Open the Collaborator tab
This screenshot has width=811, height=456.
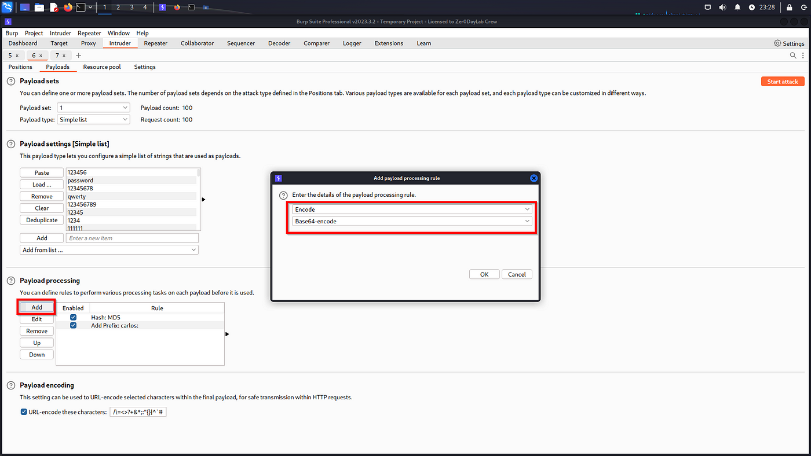[x=198, y=43]
